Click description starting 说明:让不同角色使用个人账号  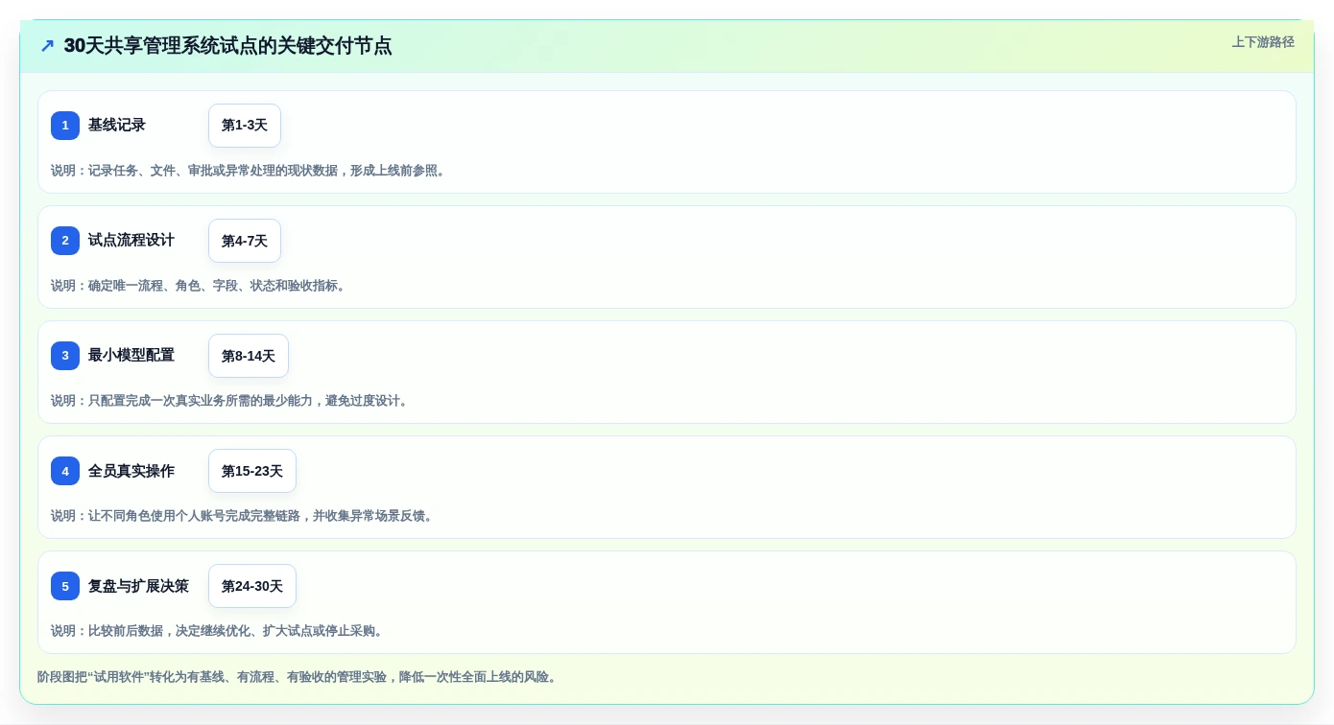click(x=244, y=516)
